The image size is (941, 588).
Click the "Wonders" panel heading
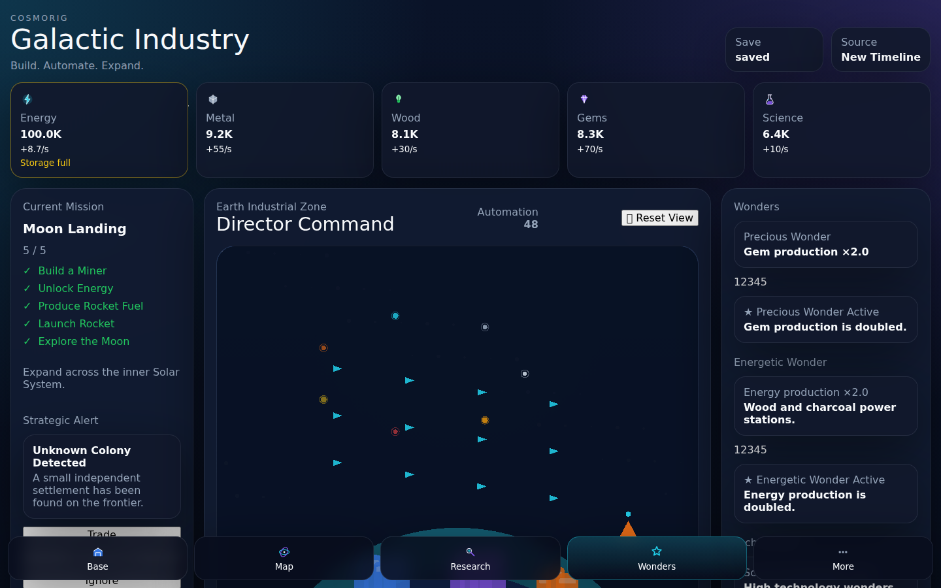(757, 206)
